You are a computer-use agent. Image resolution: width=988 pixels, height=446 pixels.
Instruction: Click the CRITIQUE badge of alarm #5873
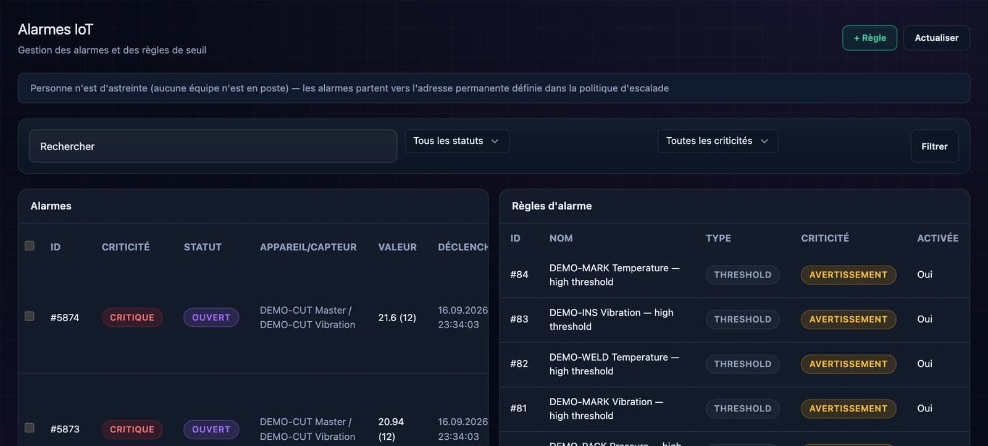132,429
